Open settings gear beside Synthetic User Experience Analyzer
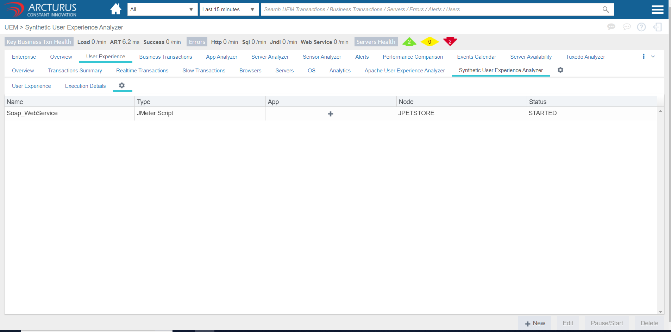The height and width of the screenshot is (332, 671). 560,70
